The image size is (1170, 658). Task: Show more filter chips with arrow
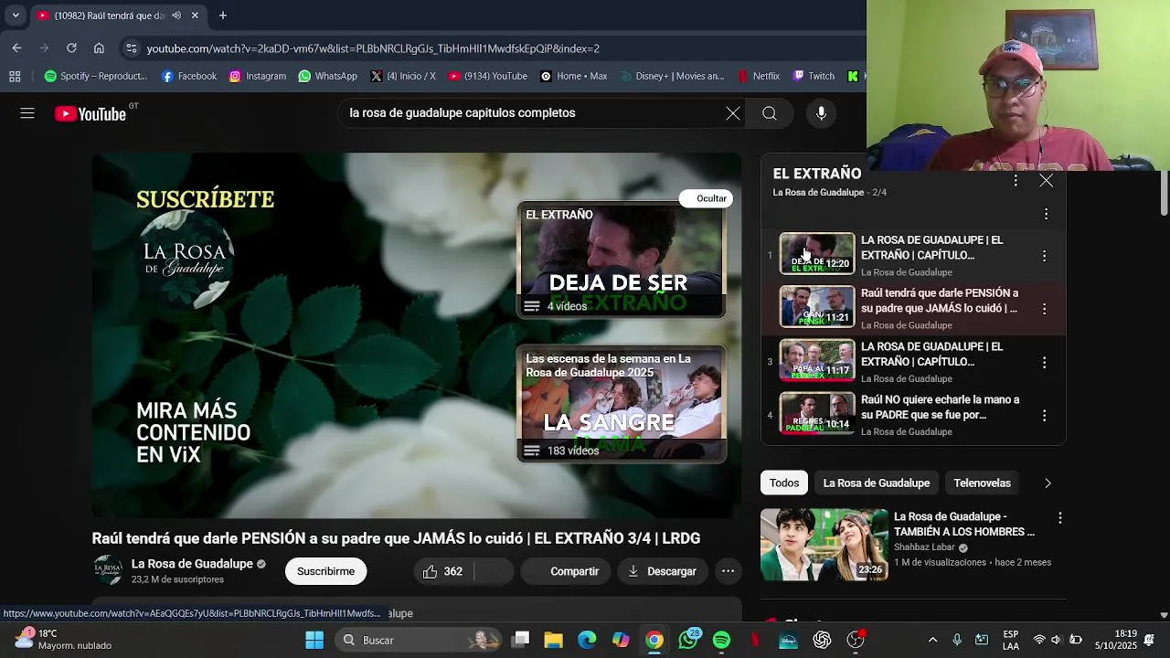1048,483
